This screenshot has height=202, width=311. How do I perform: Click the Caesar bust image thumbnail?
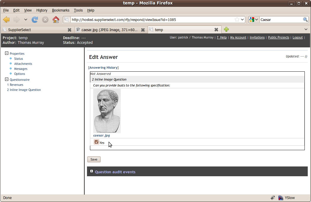(x=107, y=111)
